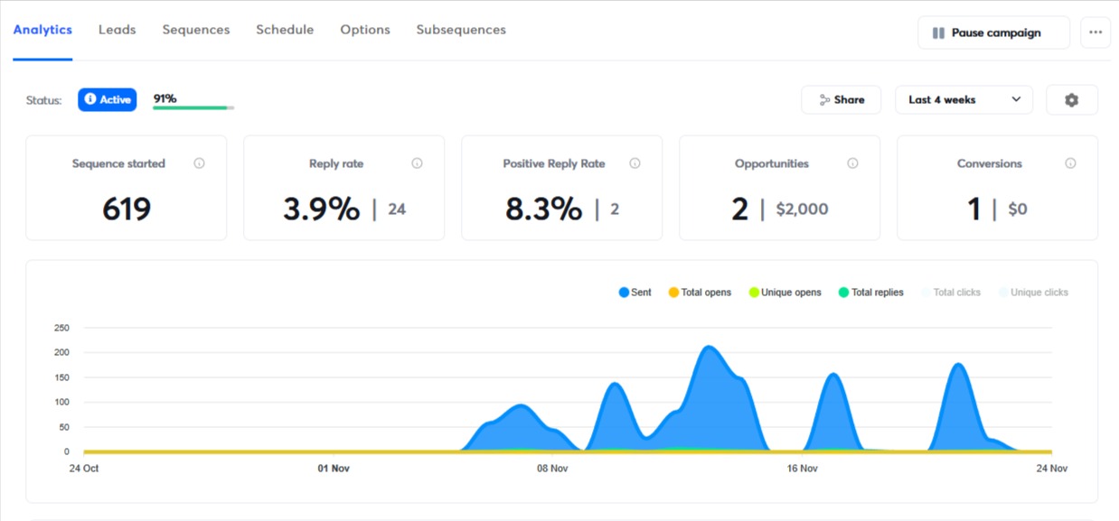This screenshot has height=521, width=1119.
Task: Open the Subsequences tab
Action: (460, 29)
